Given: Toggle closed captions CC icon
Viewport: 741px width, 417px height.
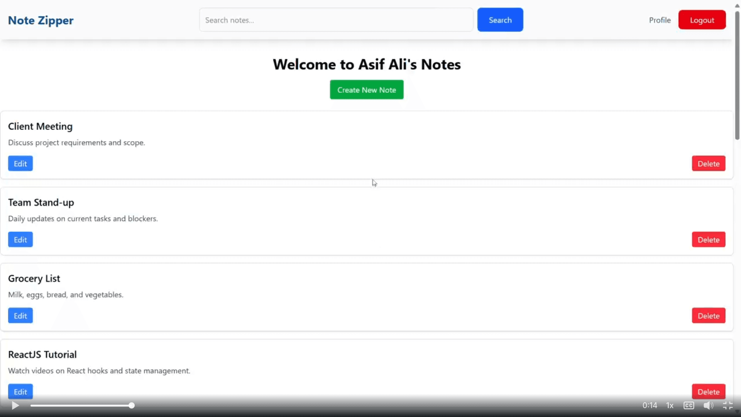Looking at the screenshot, I should coord(689,405).
